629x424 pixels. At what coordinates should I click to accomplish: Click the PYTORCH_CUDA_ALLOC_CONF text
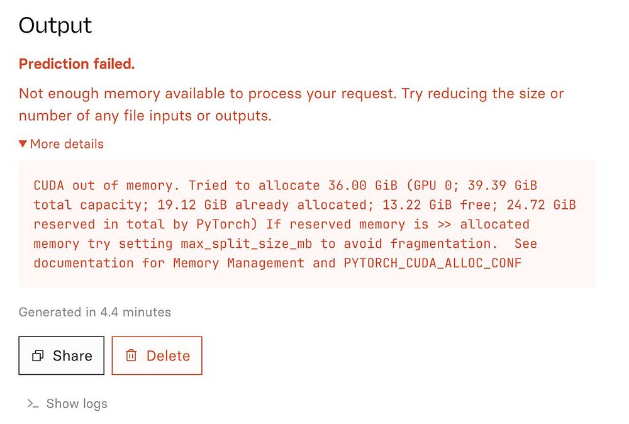(433, 263)
